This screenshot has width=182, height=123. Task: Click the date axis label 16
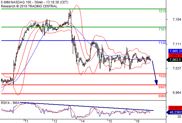138,121
